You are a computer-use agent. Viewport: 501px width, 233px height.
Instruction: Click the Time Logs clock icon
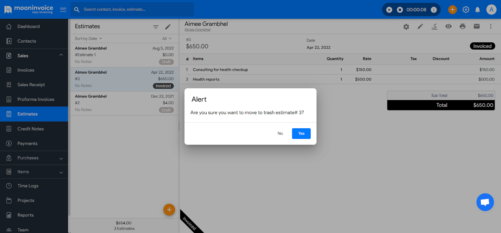(9, 186)
